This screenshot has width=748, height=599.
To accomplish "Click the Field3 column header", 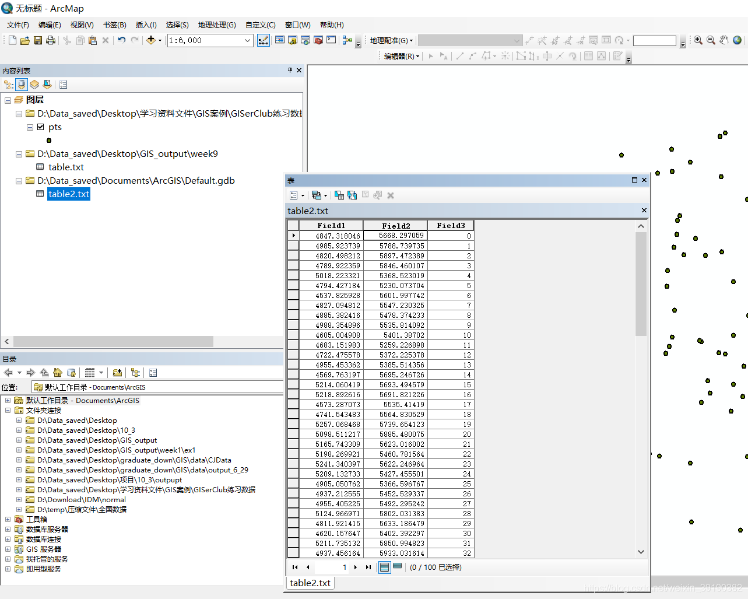I will click(451, 225).
